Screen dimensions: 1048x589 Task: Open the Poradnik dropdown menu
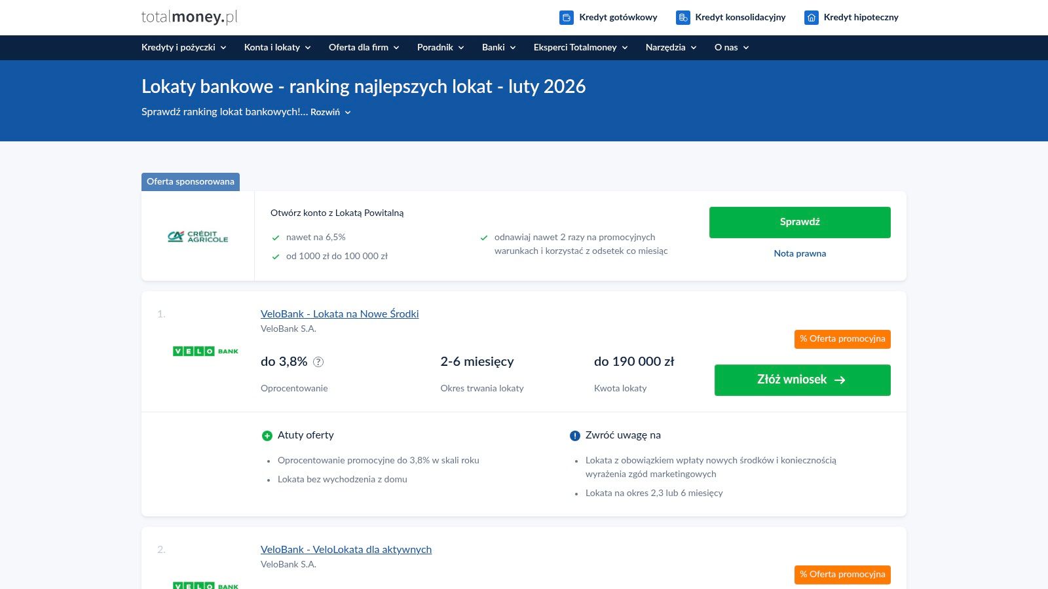441,47
